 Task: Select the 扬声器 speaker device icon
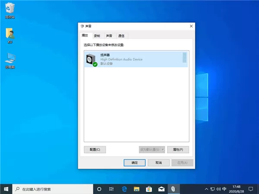tap(92, 60)
